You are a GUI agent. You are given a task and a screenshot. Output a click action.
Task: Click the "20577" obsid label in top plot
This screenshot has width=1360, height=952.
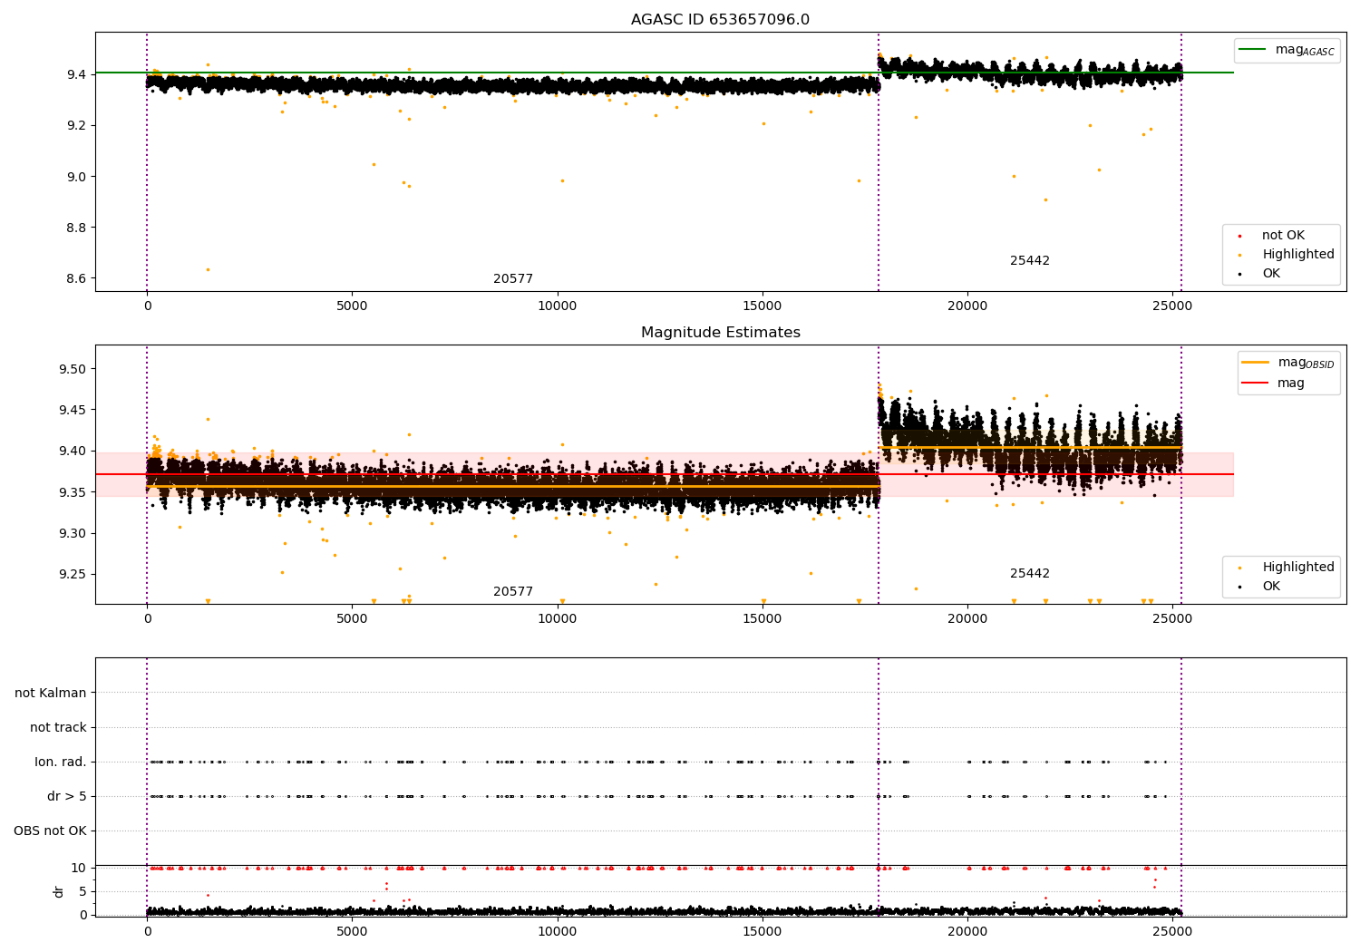pyautogui.click(x=513, y=279)
